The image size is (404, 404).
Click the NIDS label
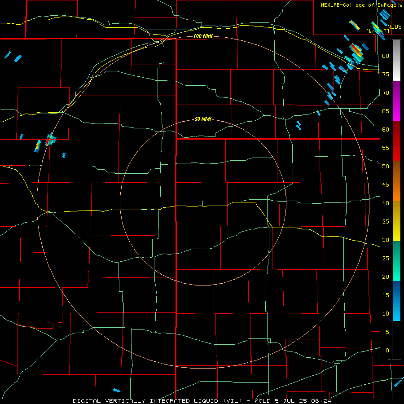pyautogui.click(x=394, y=27)
